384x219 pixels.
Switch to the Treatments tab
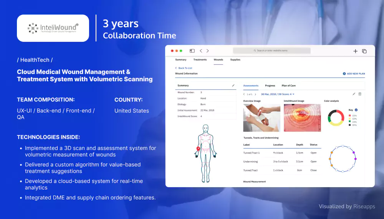click(200, 60)
